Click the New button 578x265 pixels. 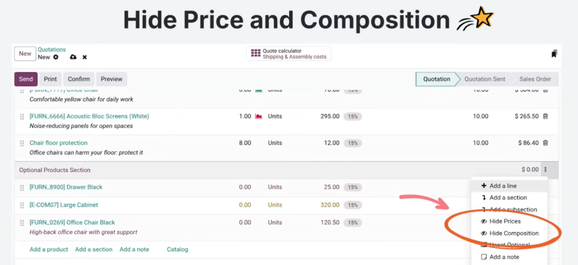25,54
